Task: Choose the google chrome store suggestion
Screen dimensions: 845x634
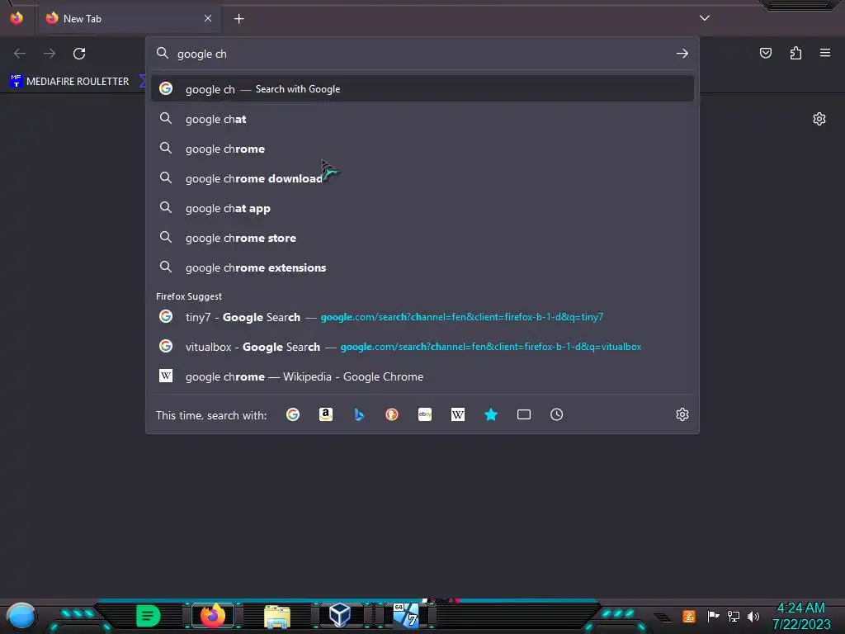Action: point(422,238)
